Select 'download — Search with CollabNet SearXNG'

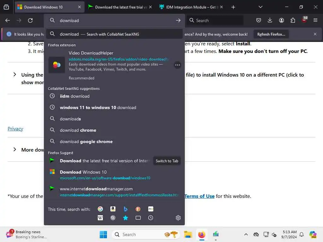(x=114, y=34)
